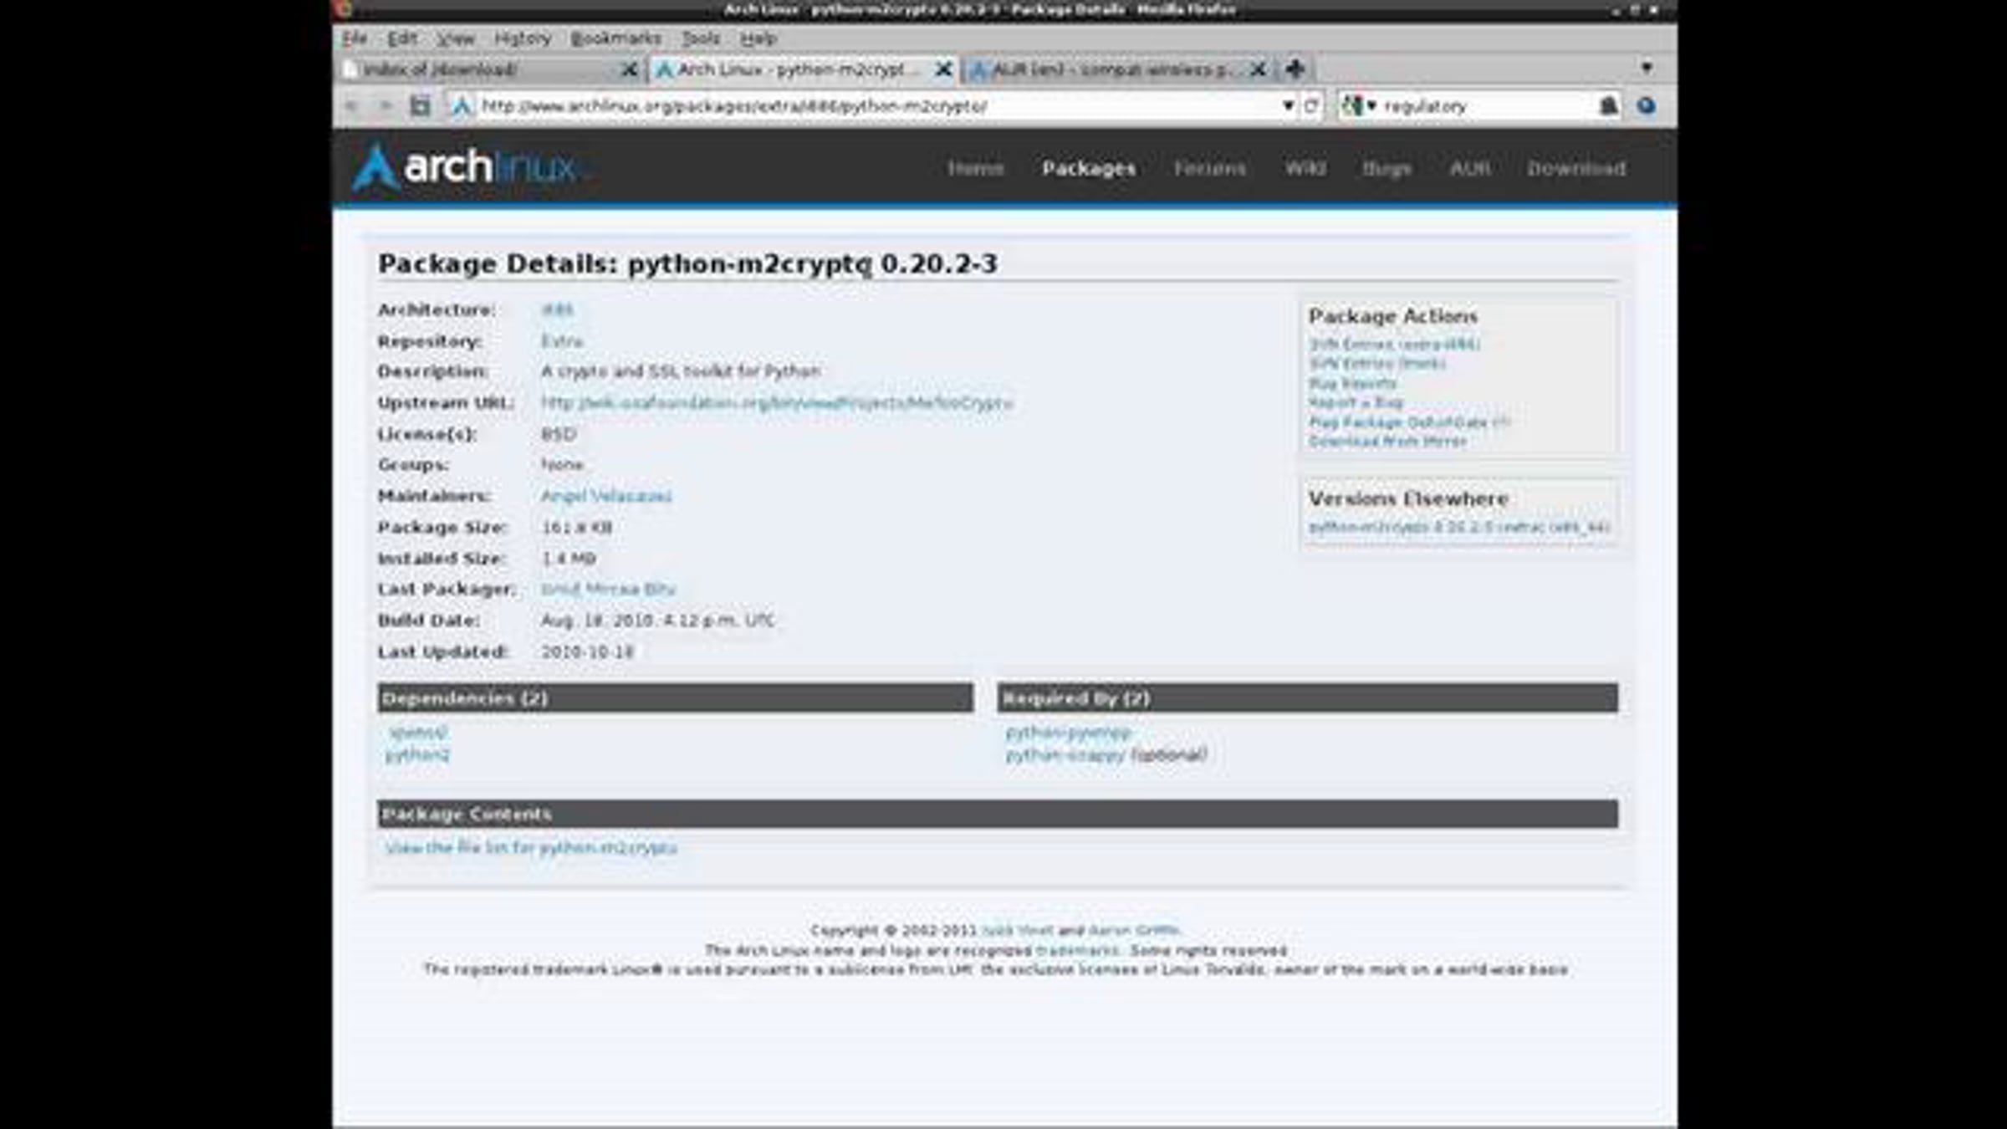
Task: Go forward with the browser forward arrow
Action: [x=385, y=106]
